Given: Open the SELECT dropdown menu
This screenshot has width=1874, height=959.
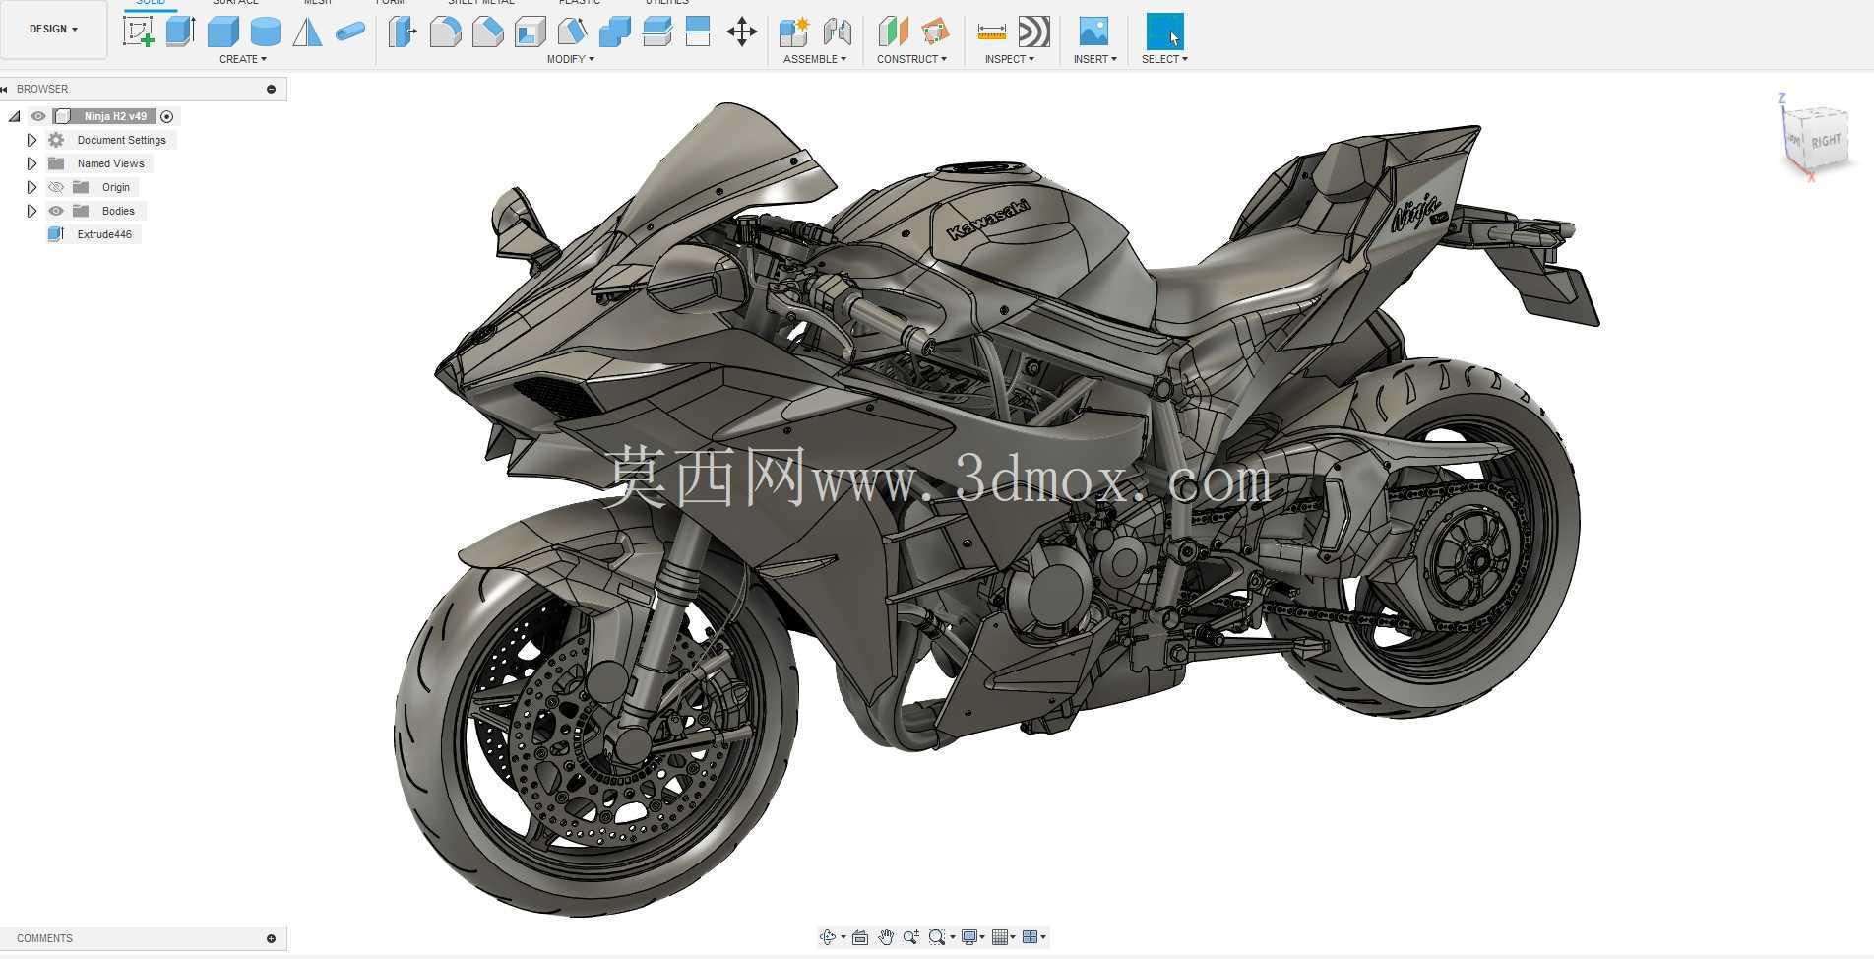Looking at the screenshot, I should point(1164,59).
